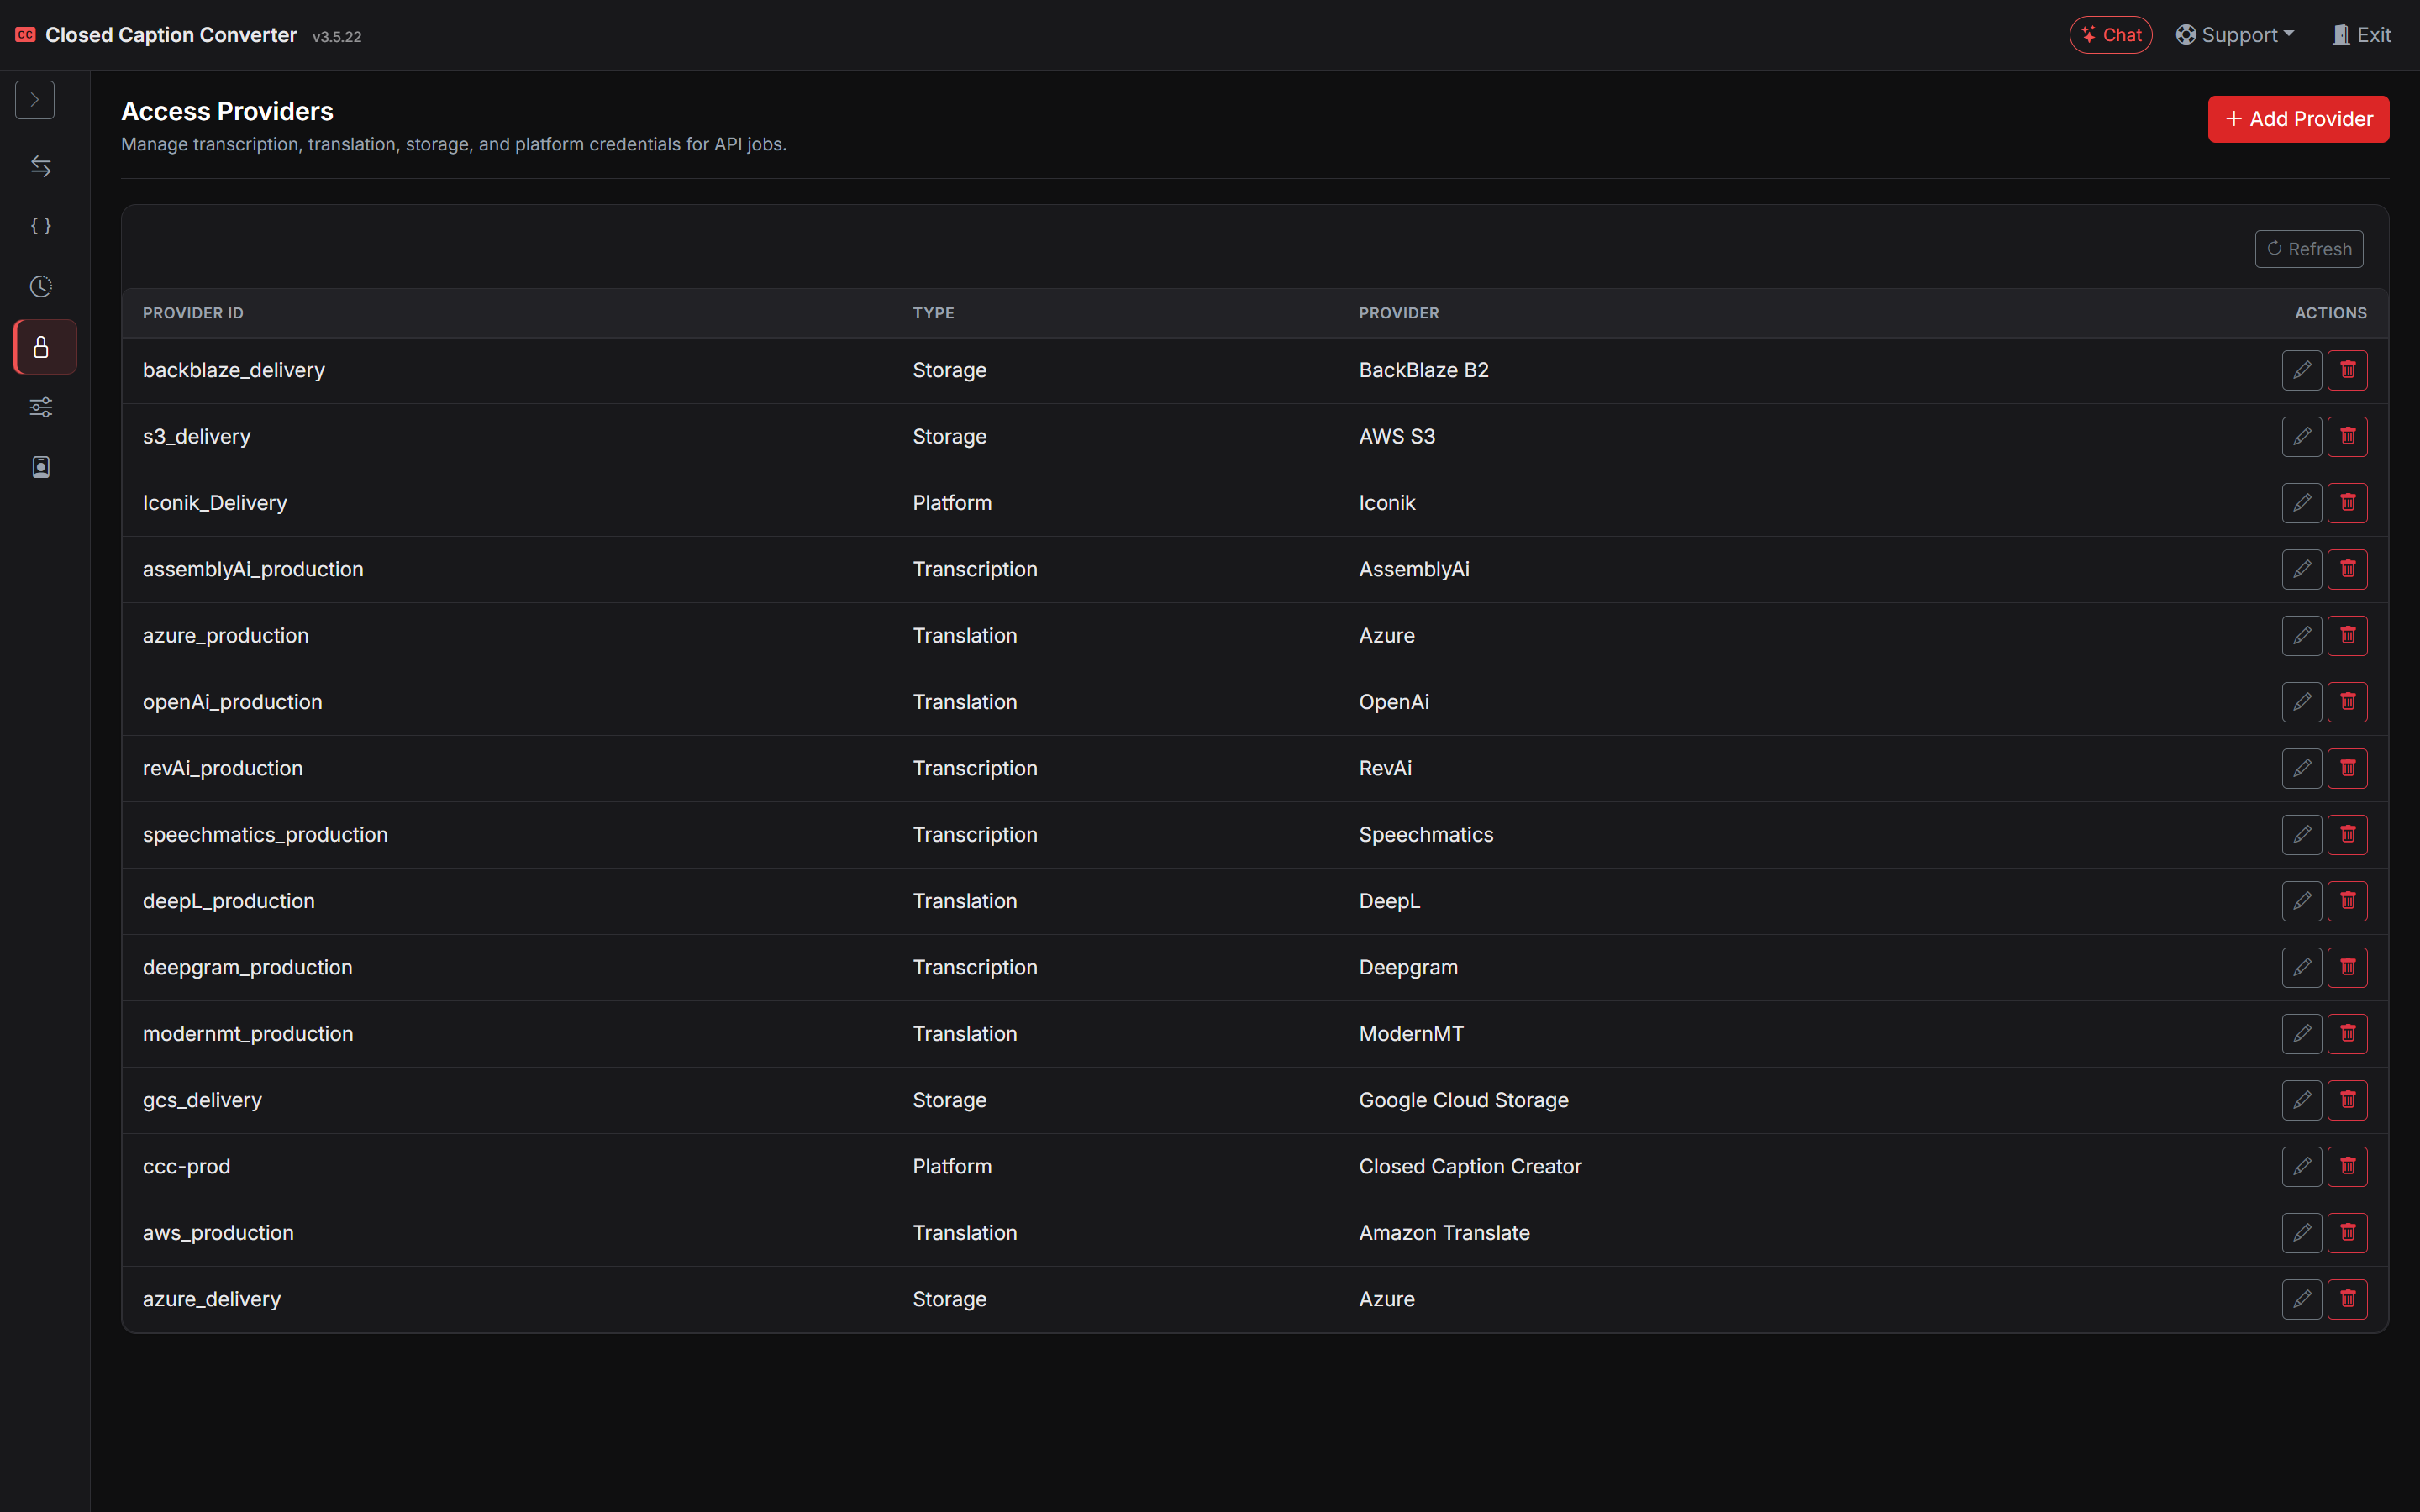Delete the Iconik_Delivery provider
The image size is (2420, 1512).
(2347, 503)
